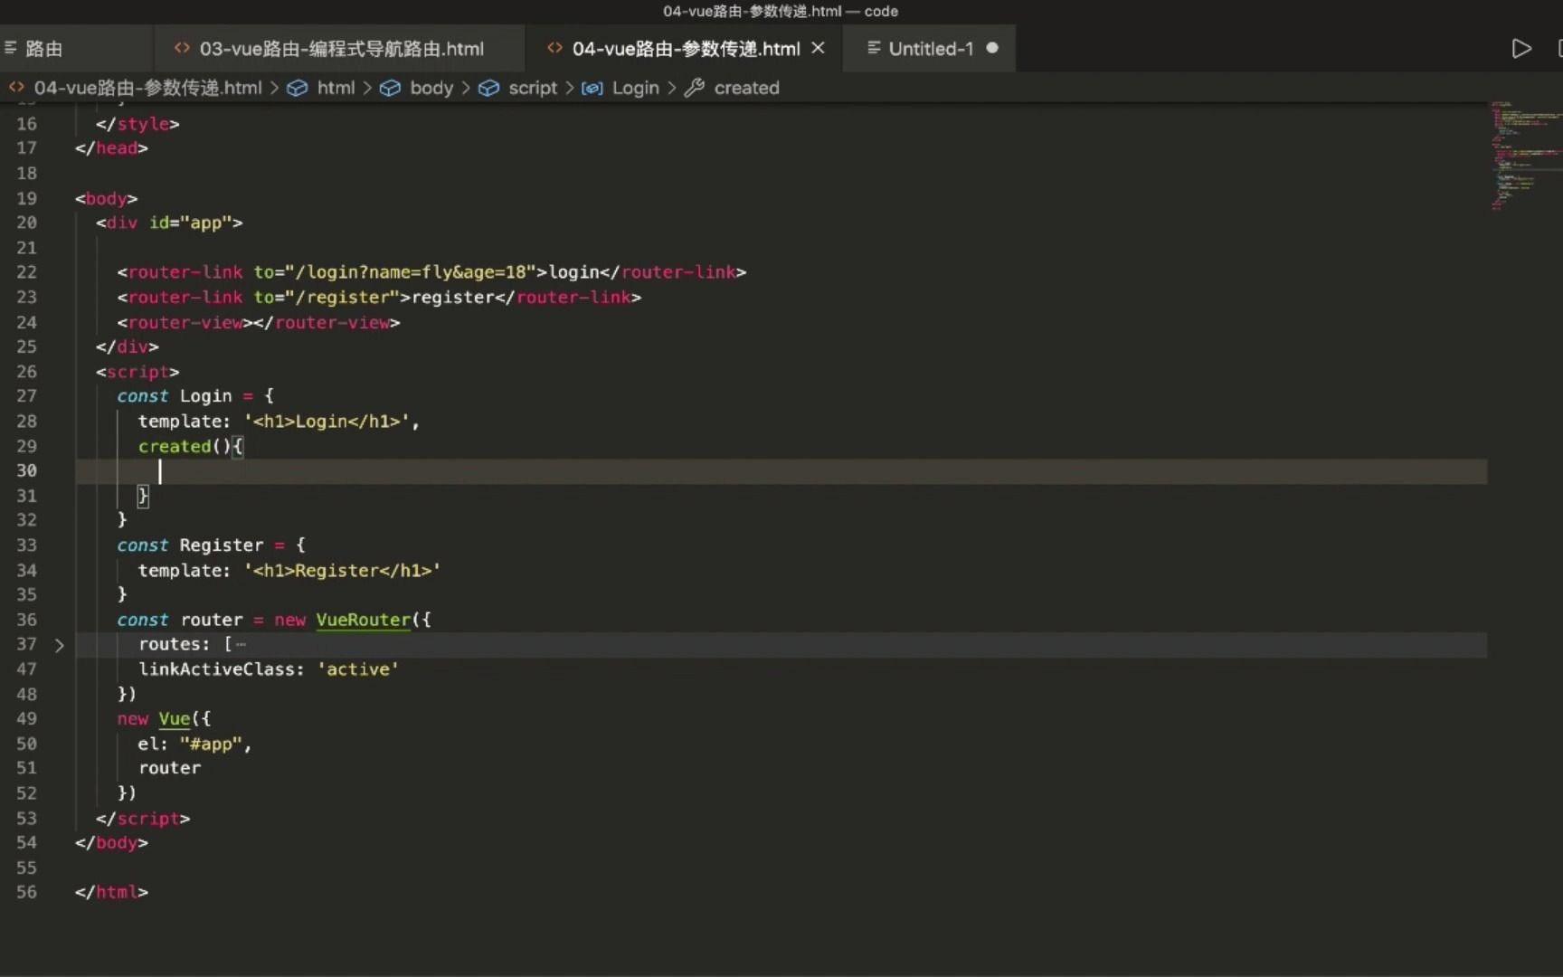The image size is (1563, 977).
Task: Open the 路由 tab
Action: pyautogui.click(x=43, y=49)
